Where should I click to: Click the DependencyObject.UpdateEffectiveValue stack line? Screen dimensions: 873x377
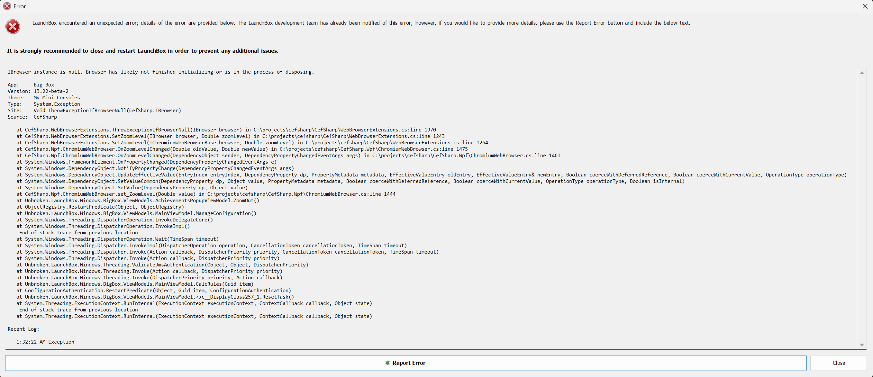432,175
